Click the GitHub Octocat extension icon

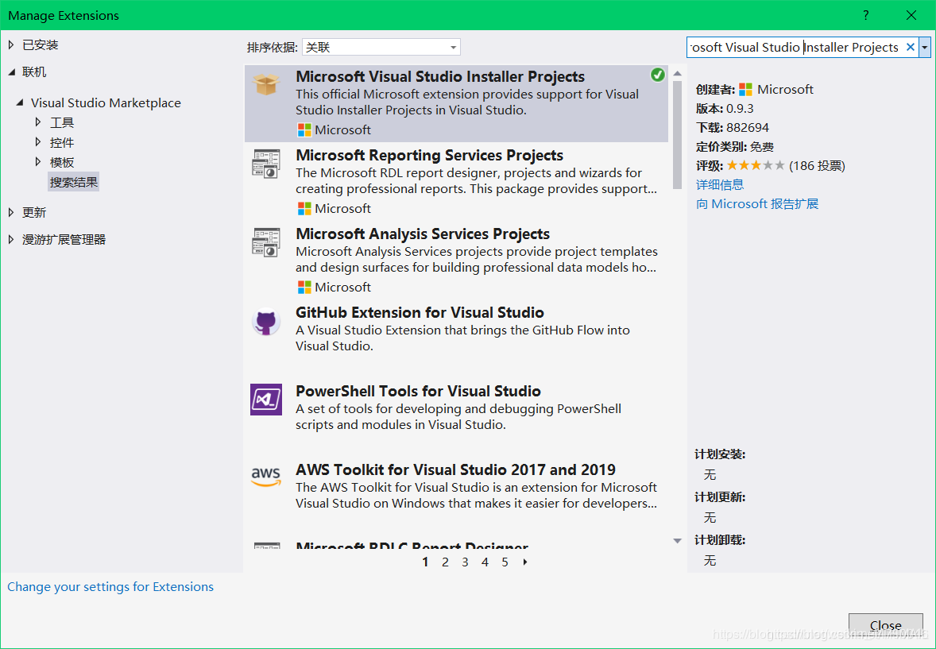[266, 323]
